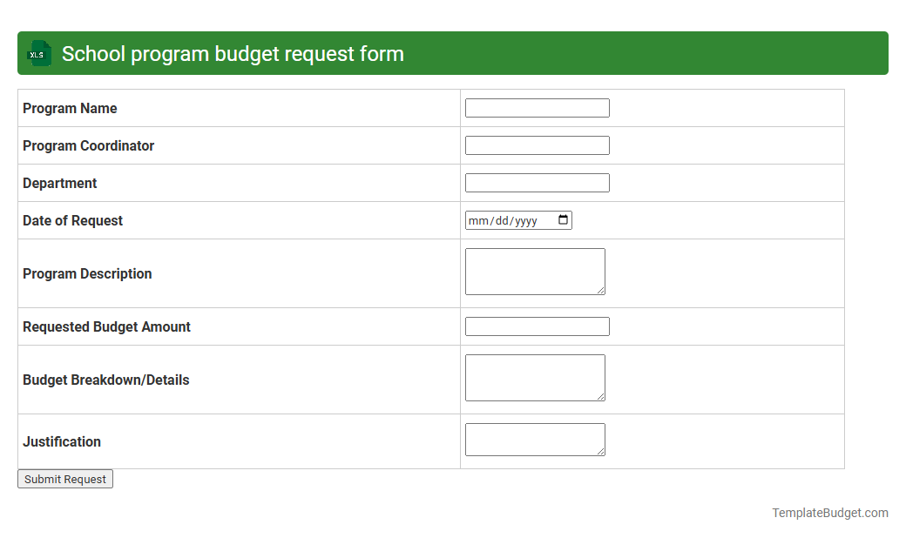This screenshot has height=538, width=906.
Task: Select the Program Coordinator text box
Action: pos(537,145)
